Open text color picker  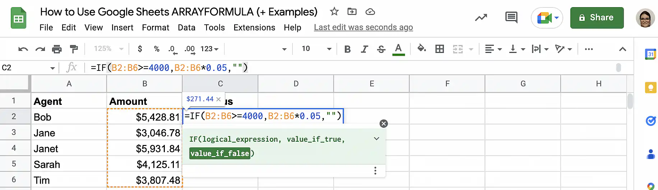click(x=398, y=49)
